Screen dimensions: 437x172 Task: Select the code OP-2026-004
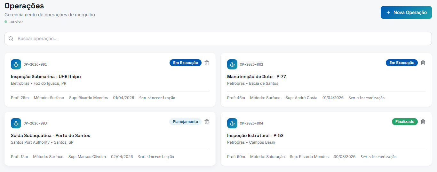pos(251,123)
